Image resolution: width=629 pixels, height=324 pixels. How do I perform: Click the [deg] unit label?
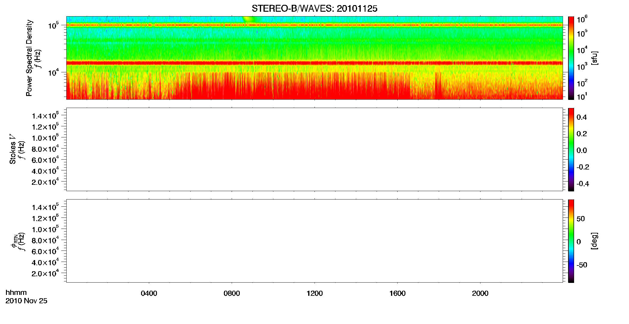tap(594, 241)
